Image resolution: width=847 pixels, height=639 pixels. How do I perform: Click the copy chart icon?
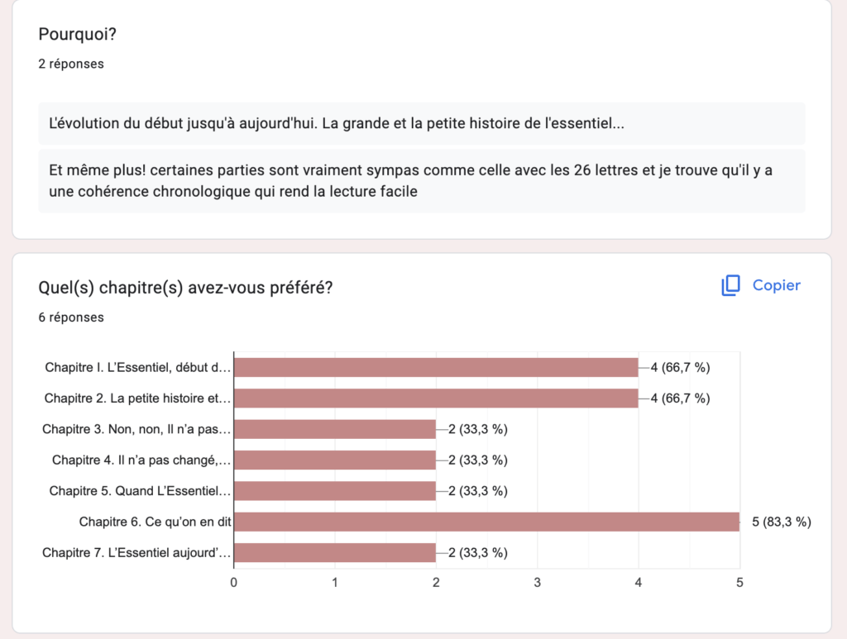(x=730, y=285)
